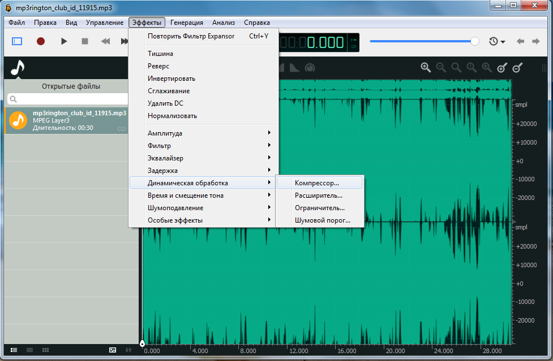
Task: Choose Расширитель... from the submenu
Action: (320, 195)
